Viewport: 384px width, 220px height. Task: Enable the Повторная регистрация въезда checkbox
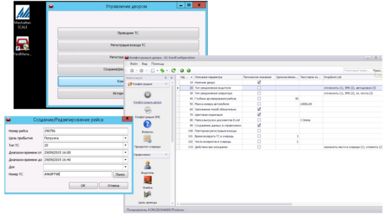[x=259, y=131]
